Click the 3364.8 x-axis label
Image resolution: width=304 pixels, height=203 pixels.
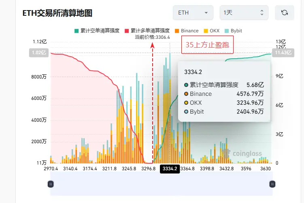pos(187,169)
